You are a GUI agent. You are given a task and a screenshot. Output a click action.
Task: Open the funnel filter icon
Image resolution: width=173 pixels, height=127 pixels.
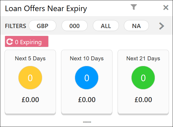pyautogui.click(x=134, y=7)
